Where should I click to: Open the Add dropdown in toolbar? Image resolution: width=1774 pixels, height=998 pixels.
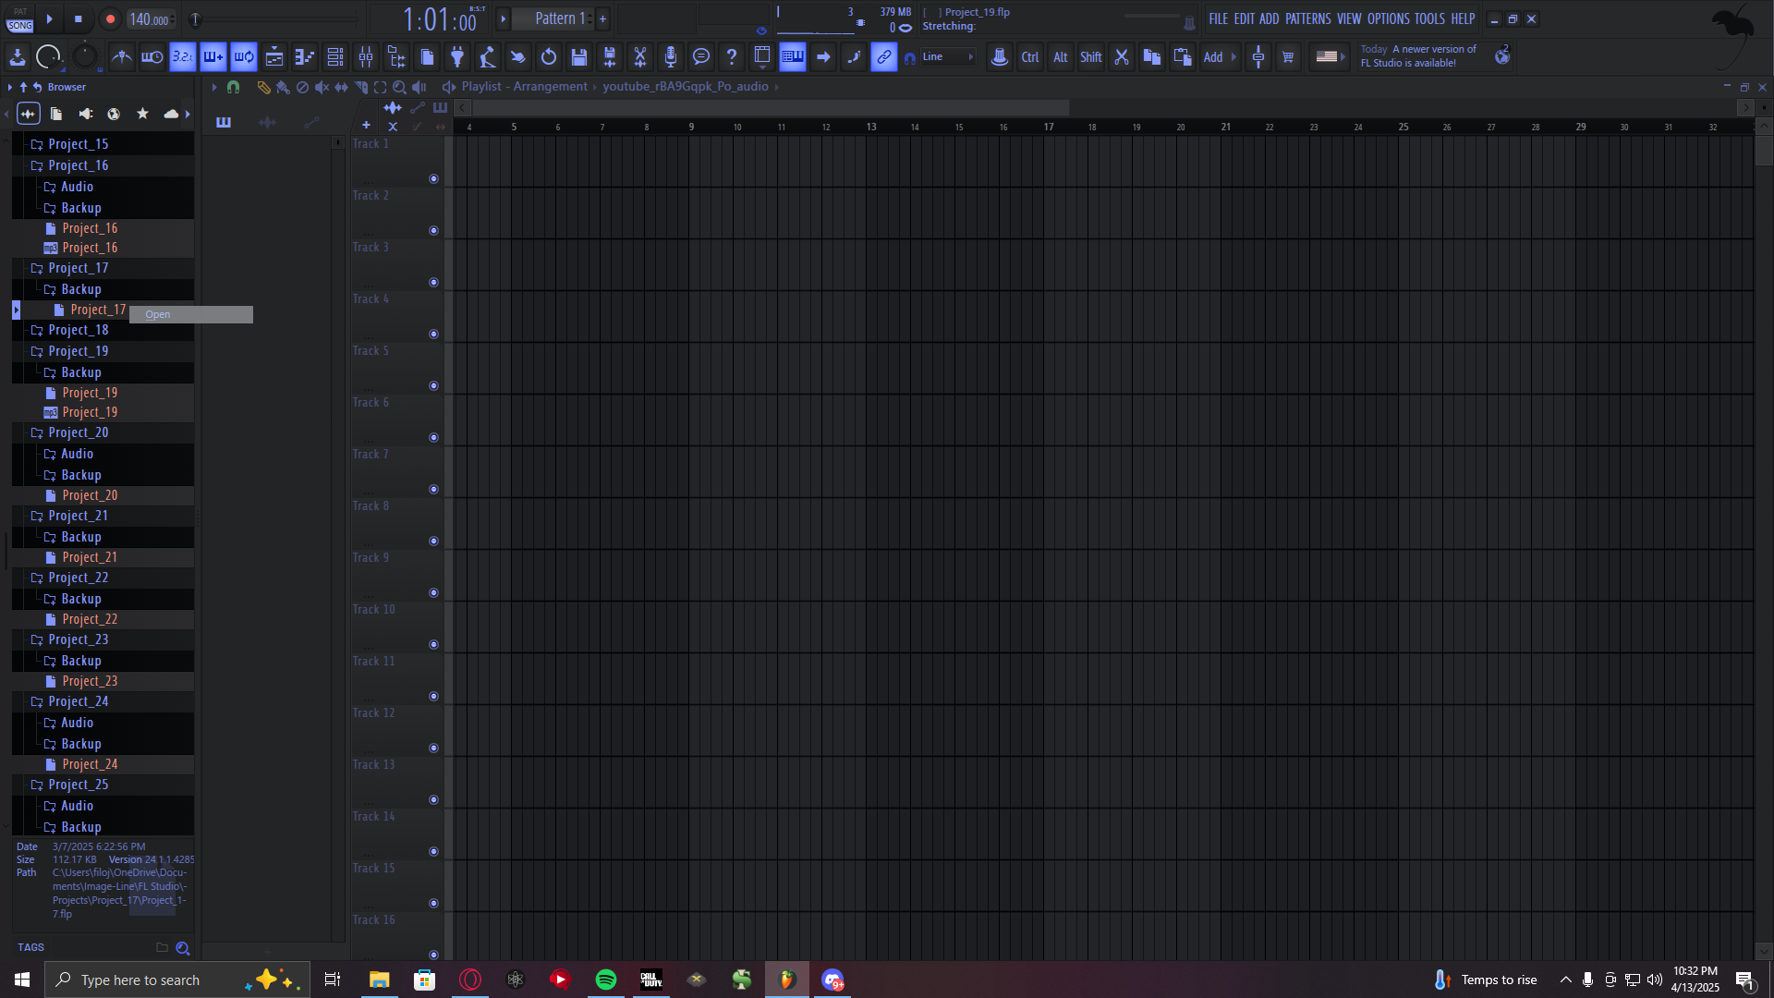[1219, 57]
